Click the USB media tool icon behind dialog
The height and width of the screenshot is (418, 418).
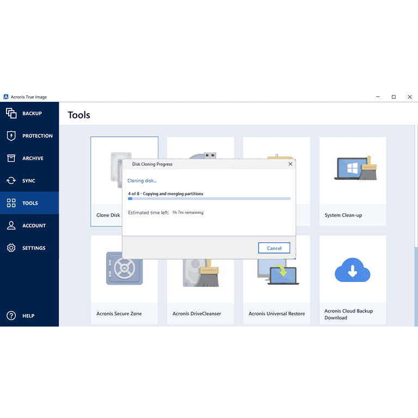click(202, 156)
